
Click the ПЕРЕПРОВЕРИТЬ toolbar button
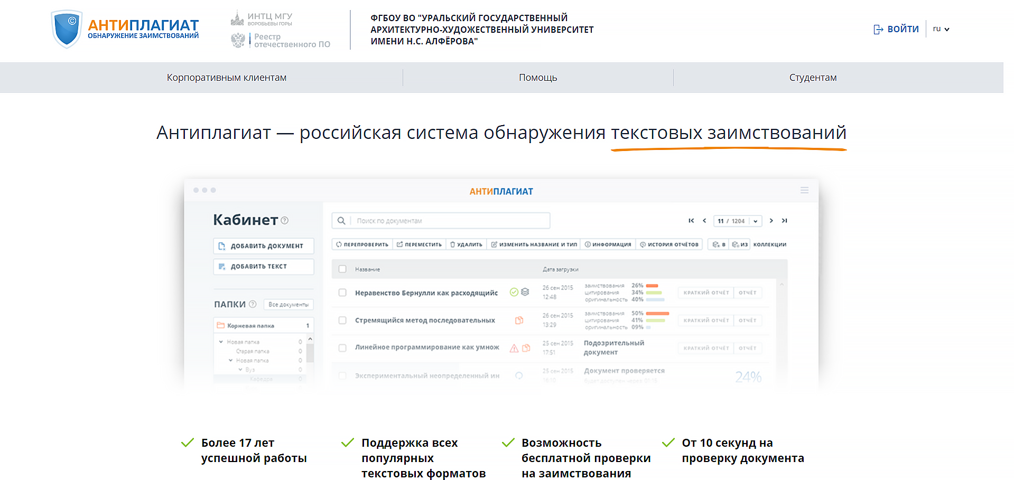[x=362, y=244]
